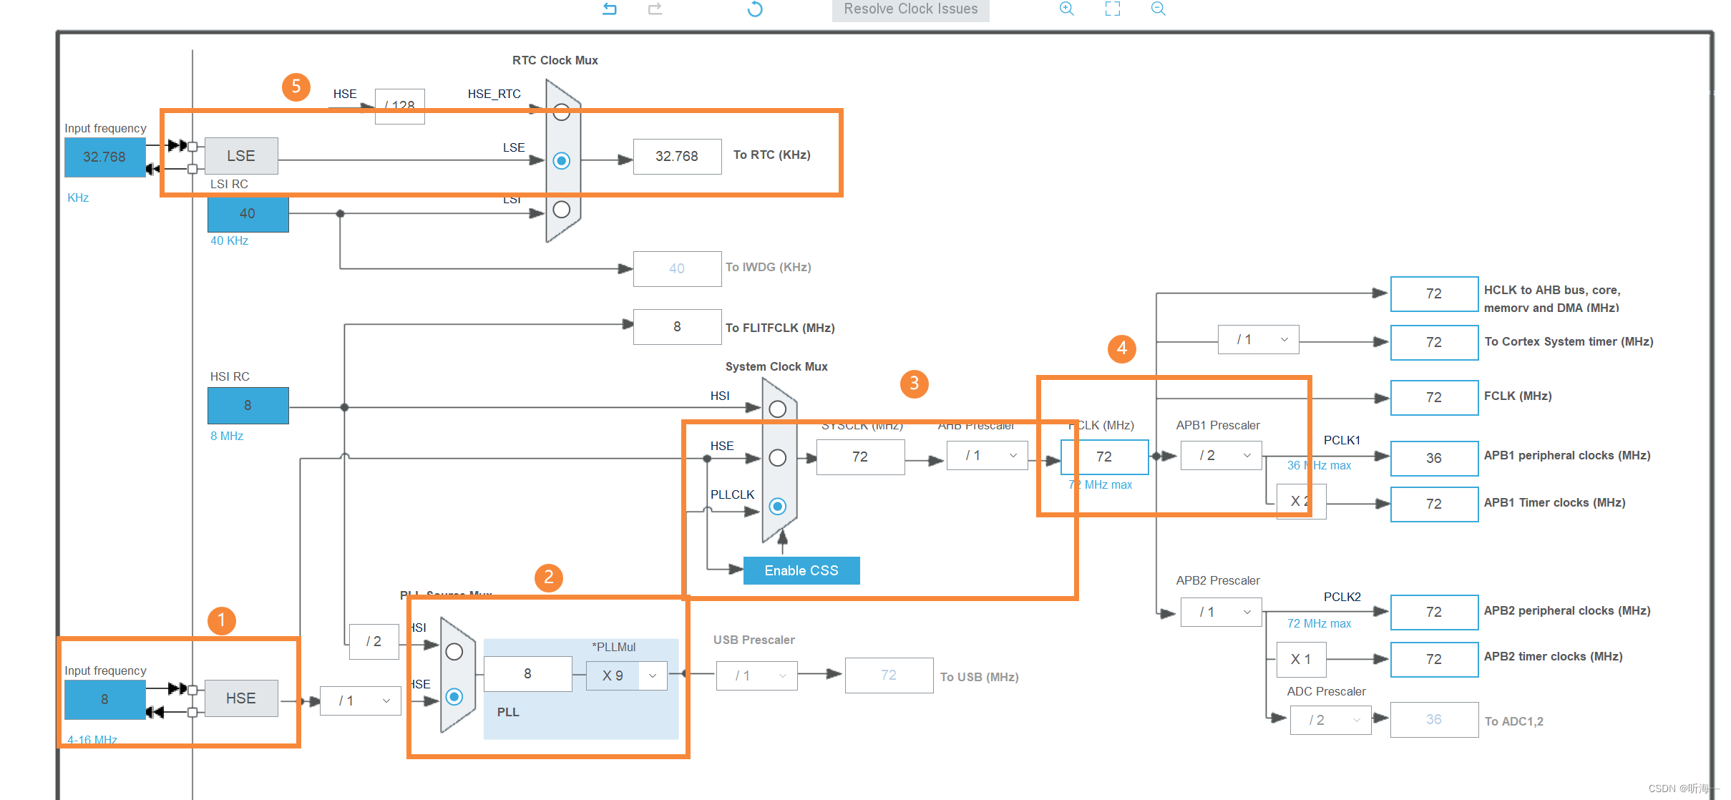The width and height of the screenshot is (1731, 800).
Task: Click the HSE input frequency 8 field
Action: point(104,699)
